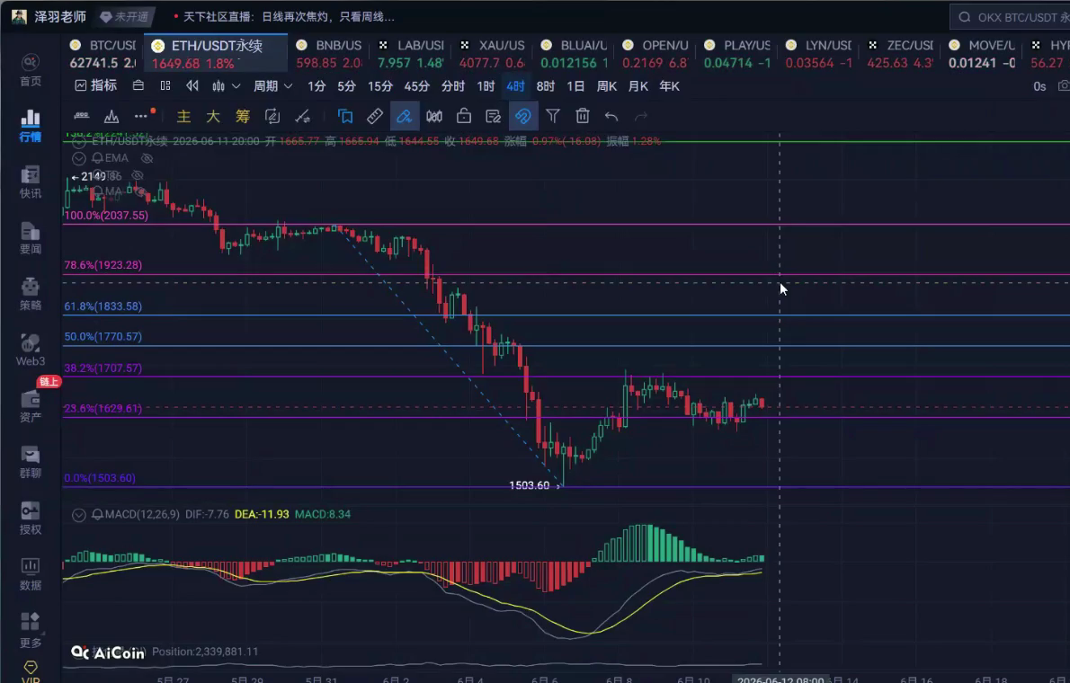Collapse the MACD indicator chevron

click(79, 514)
